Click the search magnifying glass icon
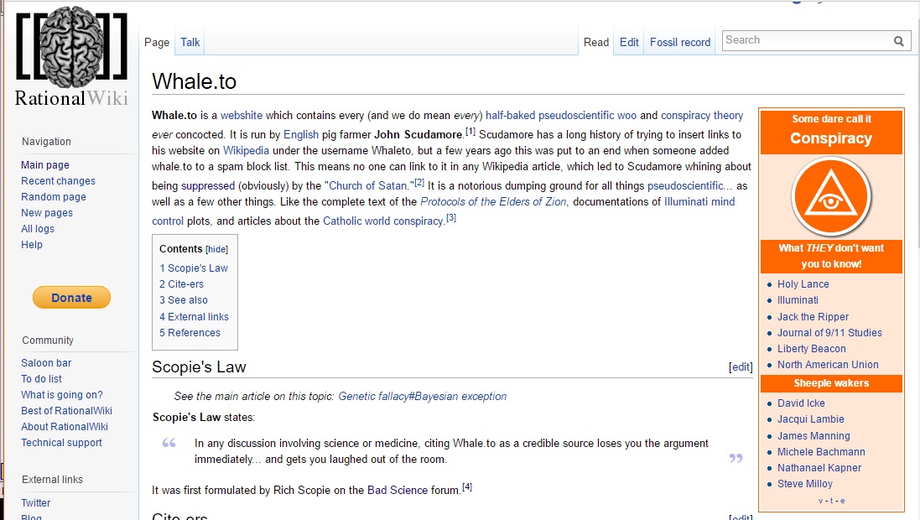This screenshot has width=920, height=520. 898,40
